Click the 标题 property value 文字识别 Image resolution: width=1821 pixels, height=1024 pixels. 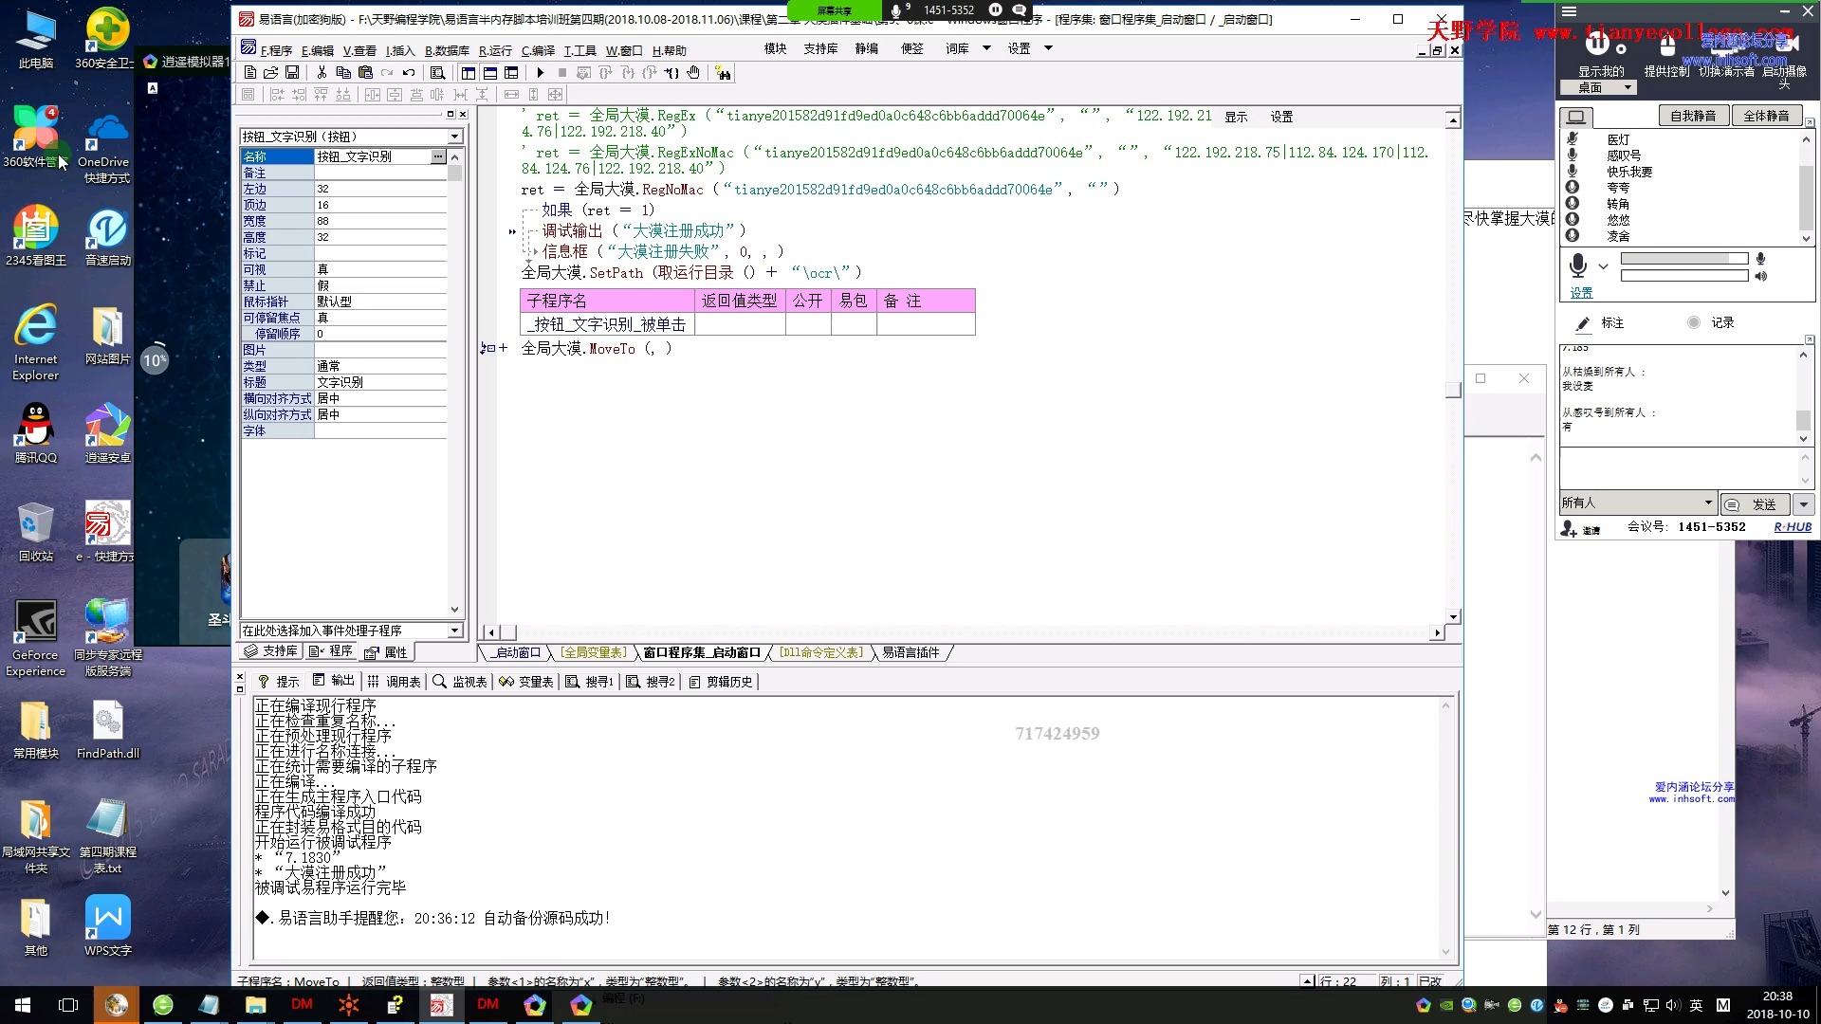point(380,382)
